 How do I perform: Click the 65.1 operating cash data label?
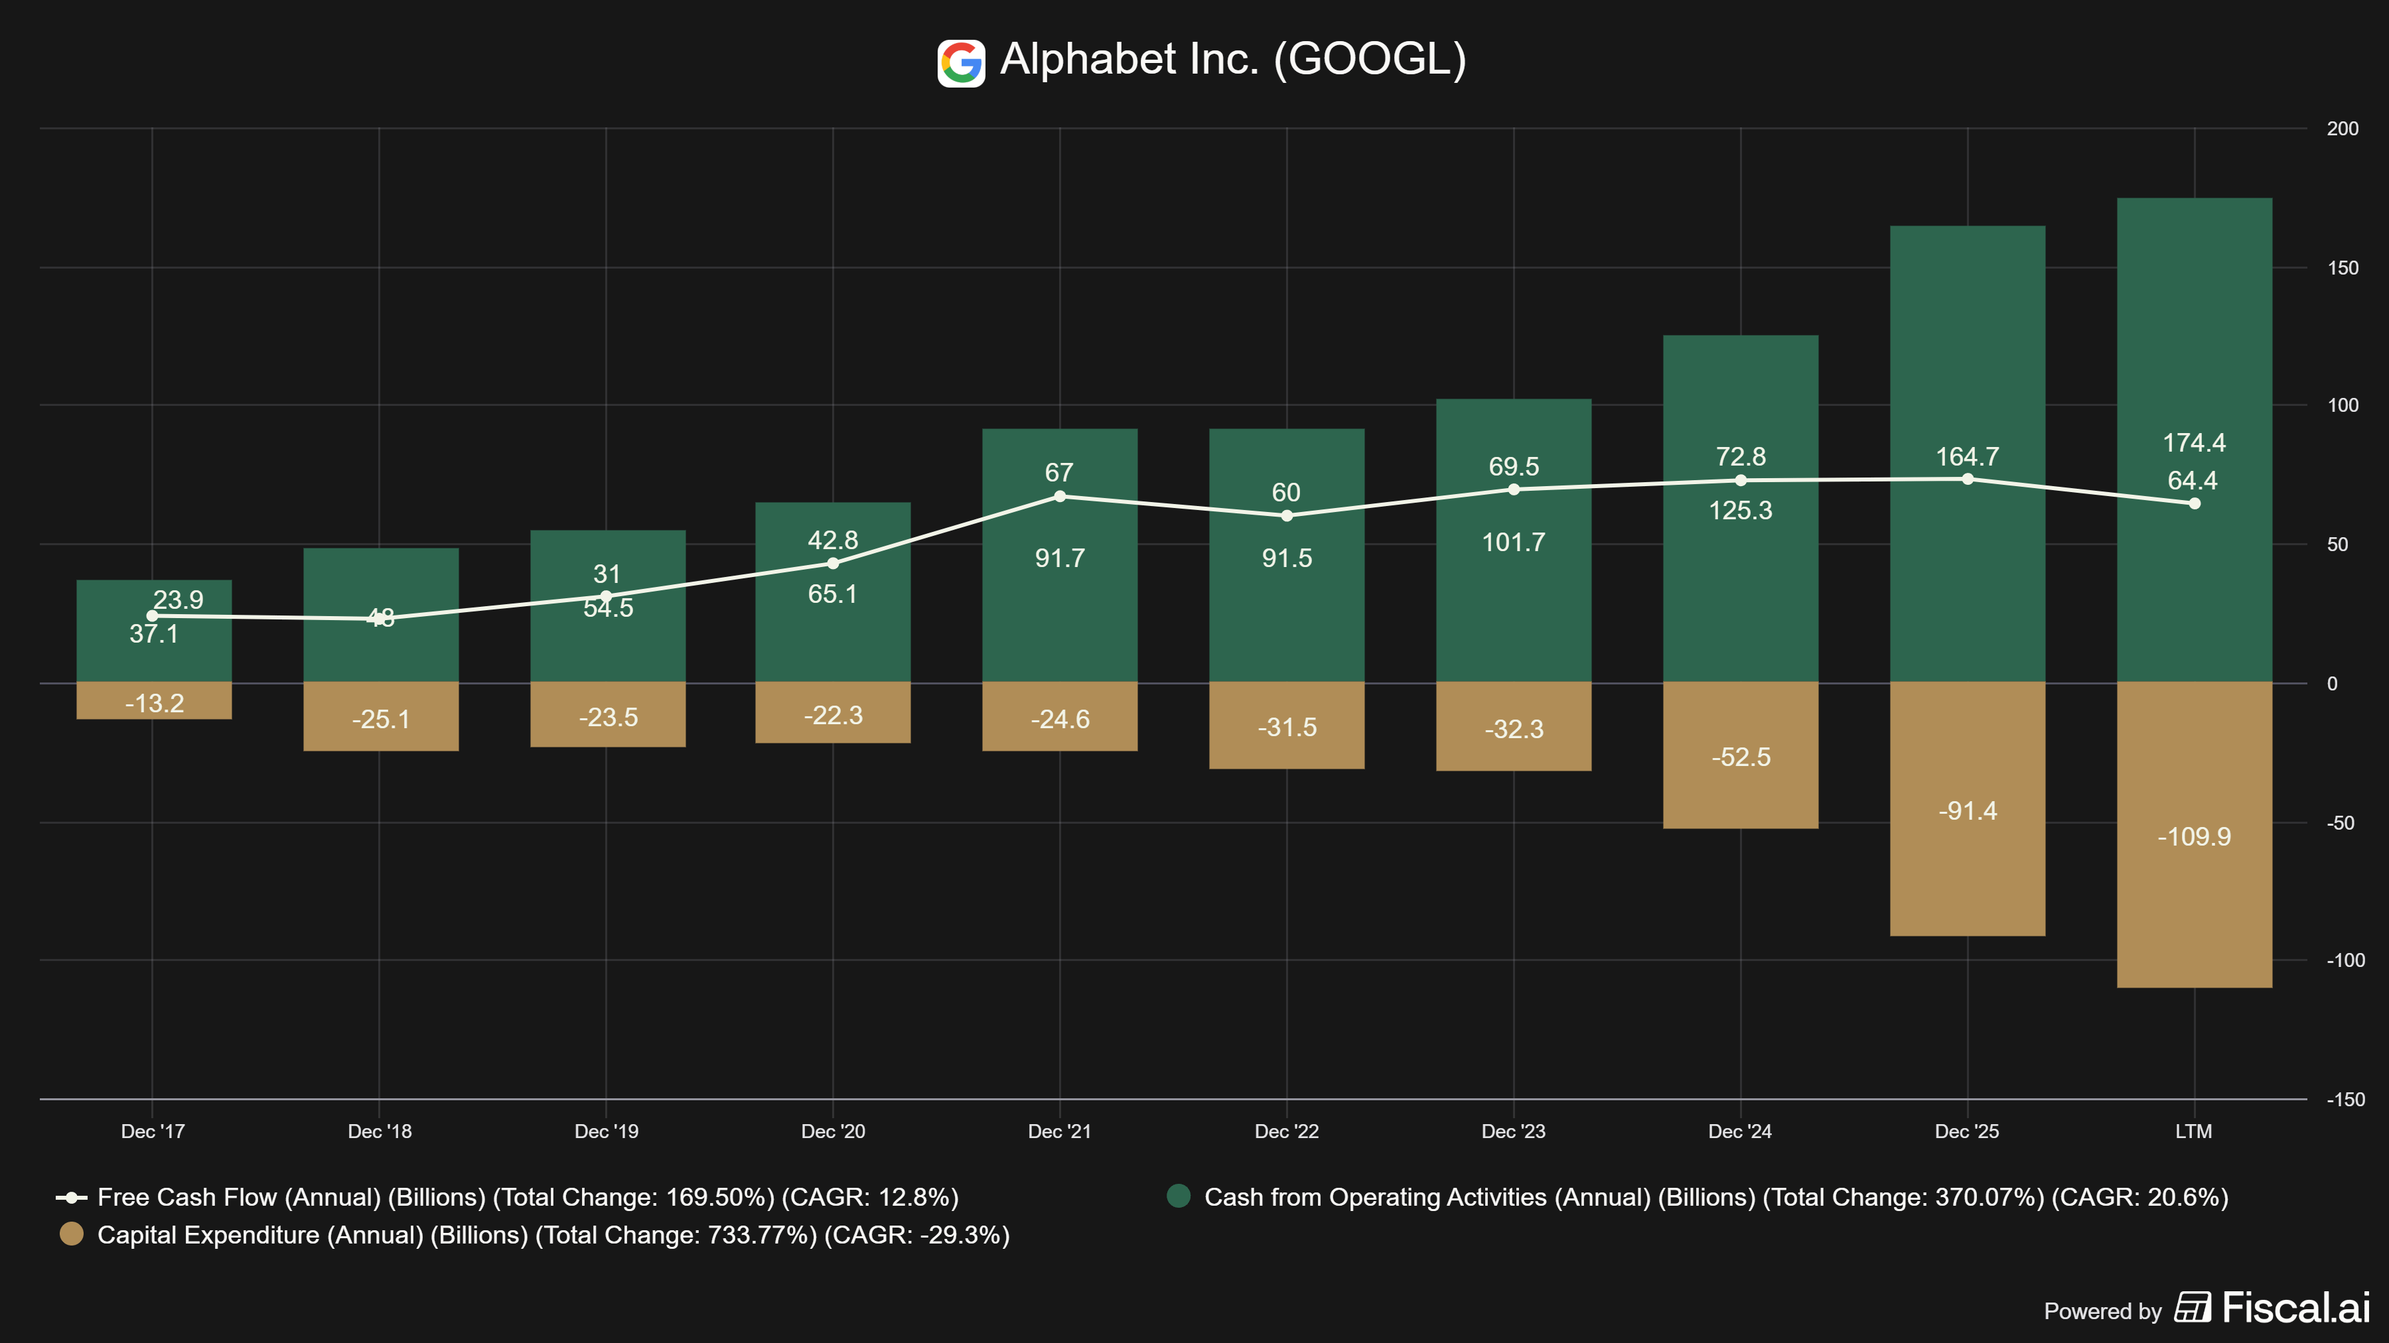click(833, 594)
